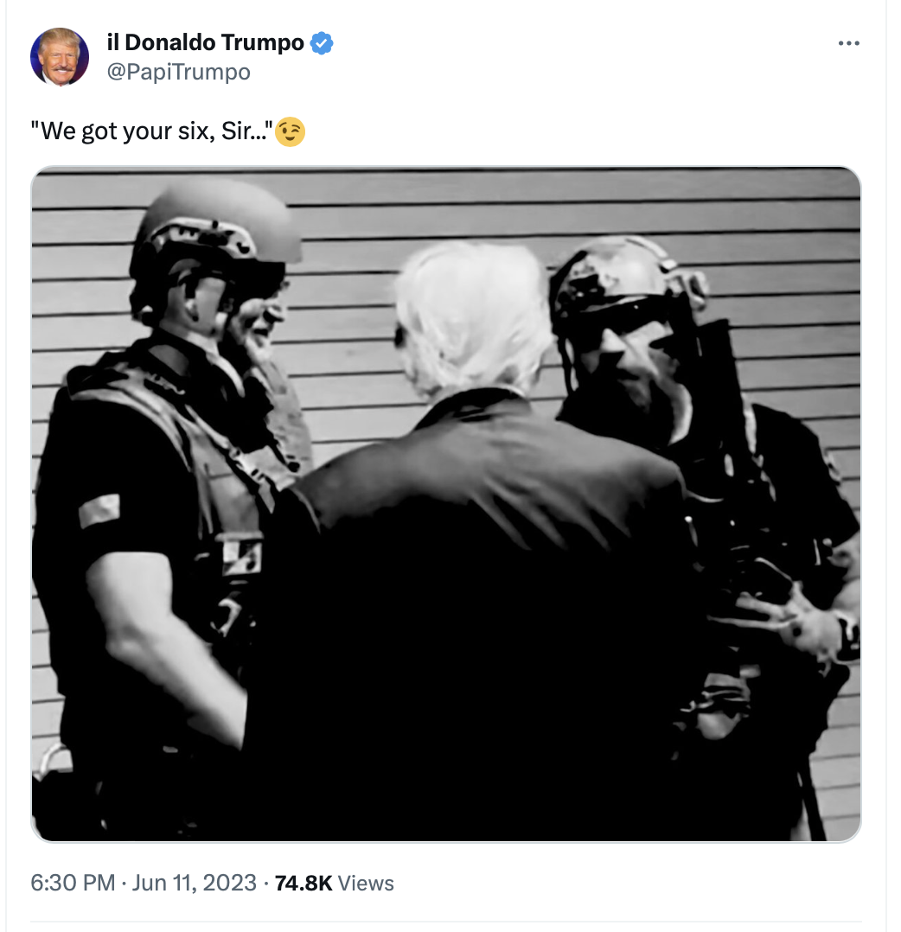Open the Jun 11, 2023 date link
Image resolution: width=901 pixels, height=932 pixels.
(x=194, y=883)
